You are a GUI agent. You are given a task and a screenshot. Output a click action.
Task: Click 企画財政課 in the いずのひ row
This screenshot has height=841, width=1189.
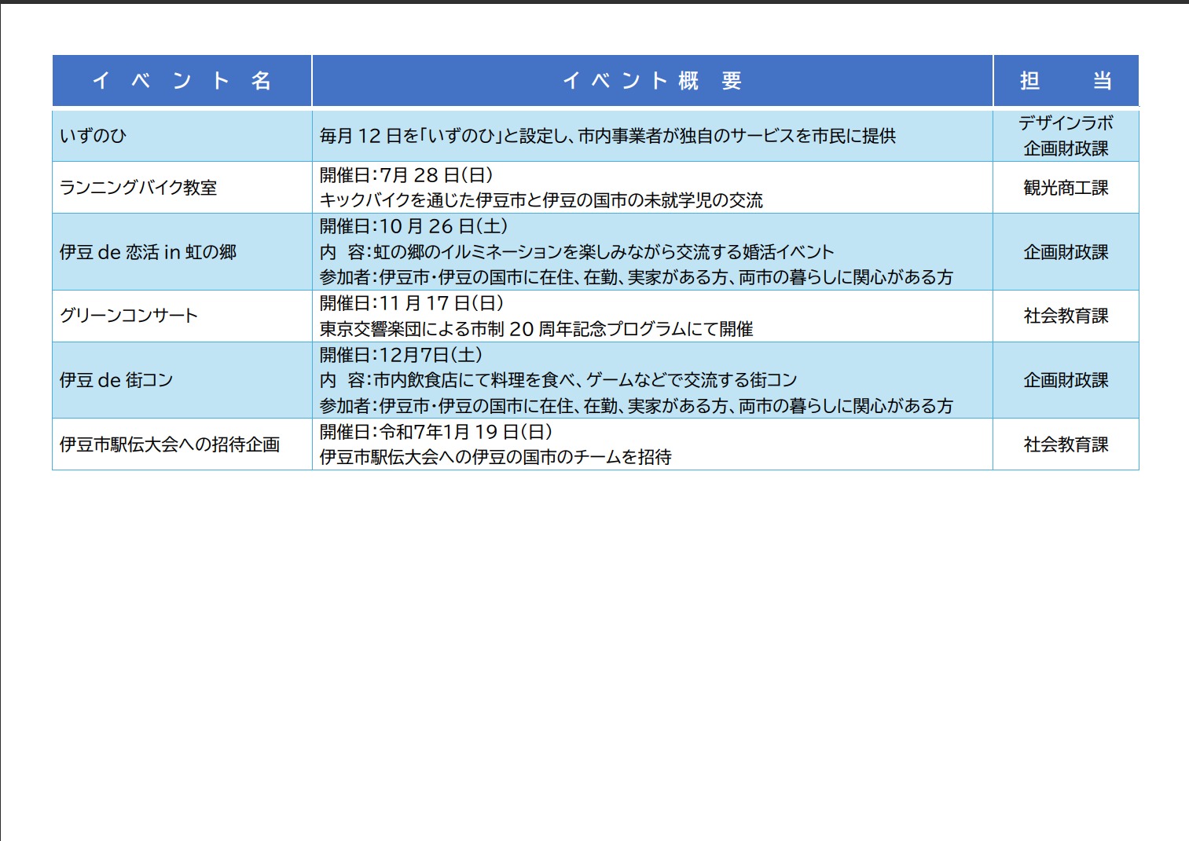[1066, 148]
